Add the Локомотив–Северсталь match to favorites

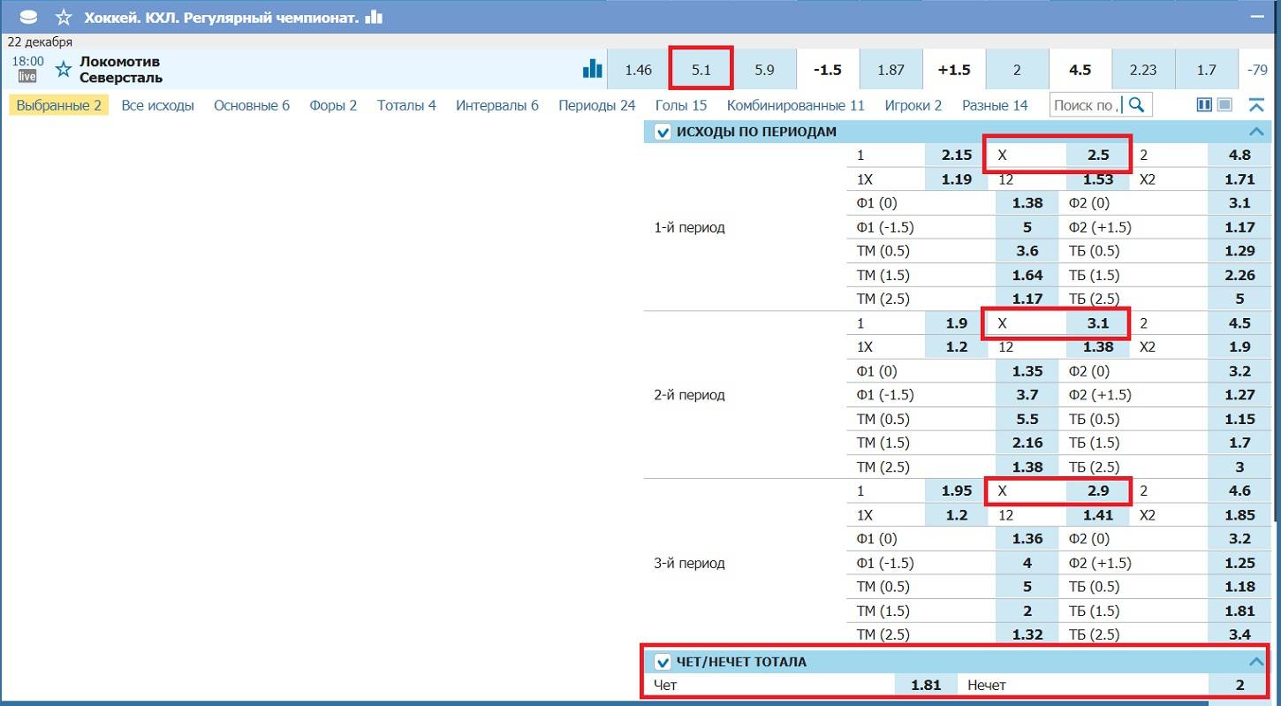coord(64,70)
